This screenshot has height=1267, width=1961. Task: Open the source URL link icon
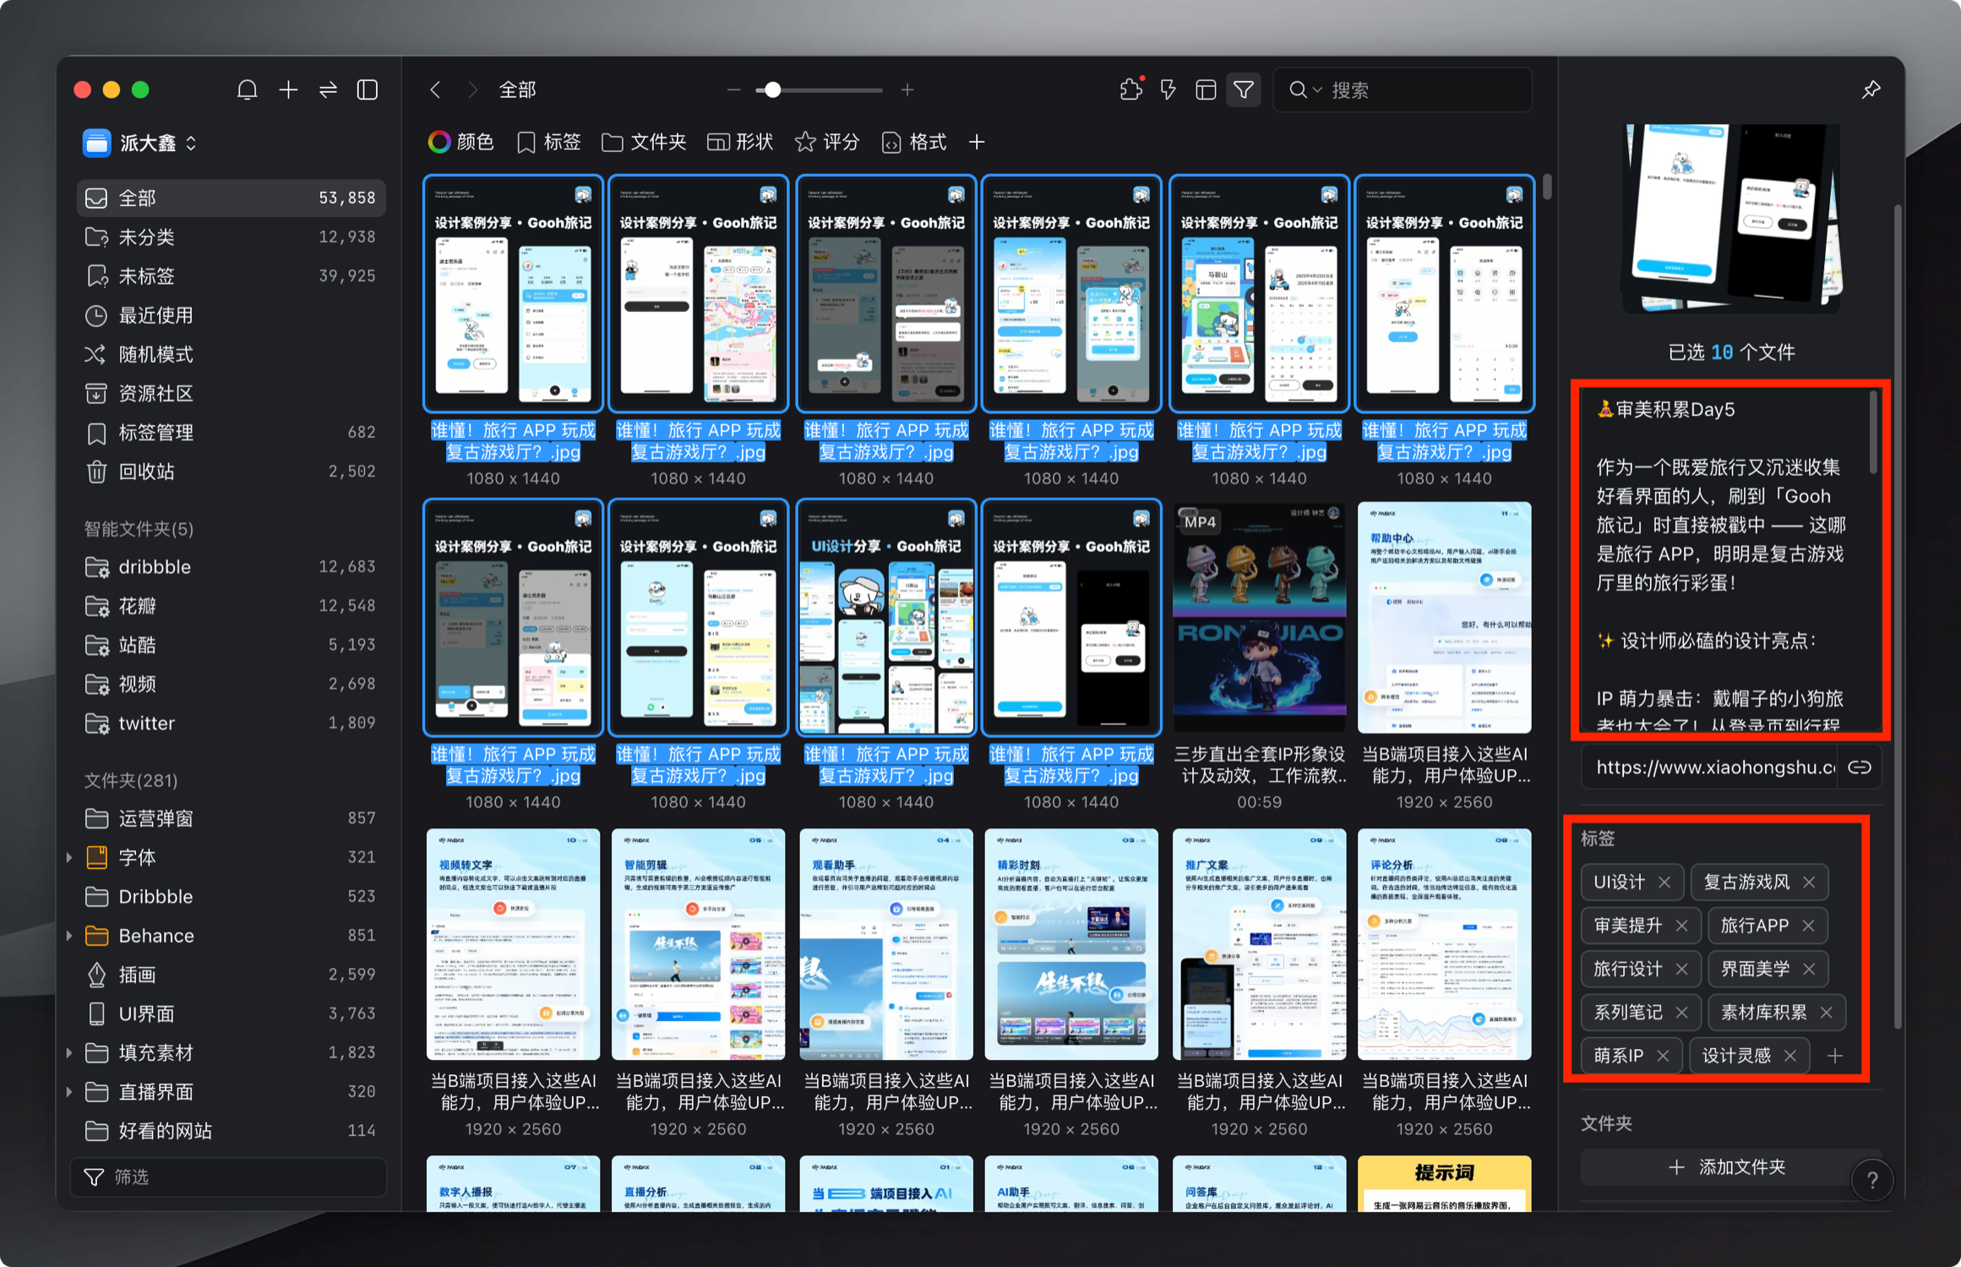coord(1859,767)
